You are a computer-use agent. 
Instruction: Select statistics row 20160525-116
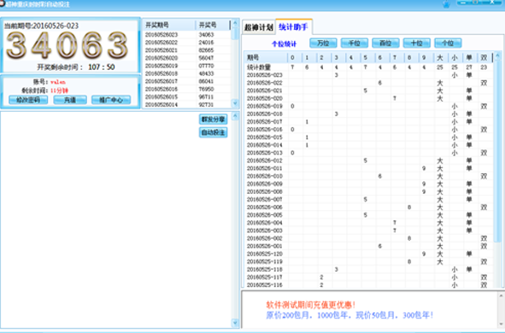click(x=368, y=284)
